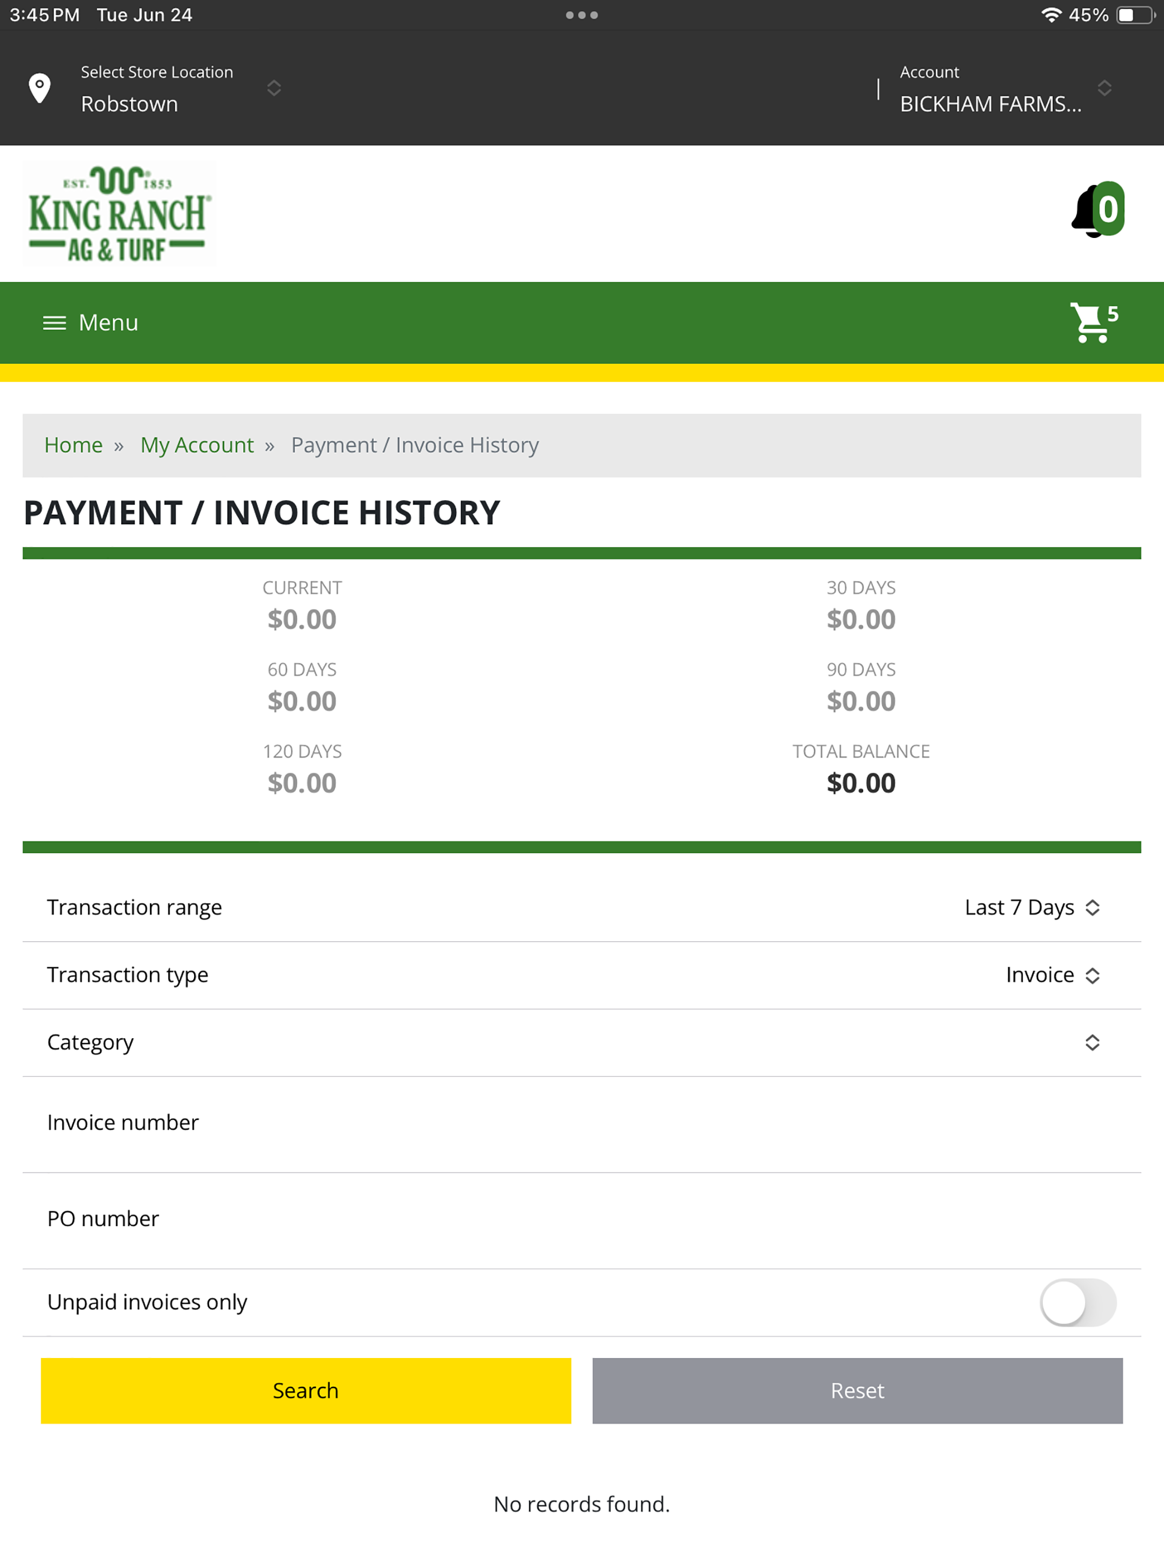1164x1552 pixels.
Task: Tap the Wi-Fi status icon
Action: click(x=1050, y=15)
